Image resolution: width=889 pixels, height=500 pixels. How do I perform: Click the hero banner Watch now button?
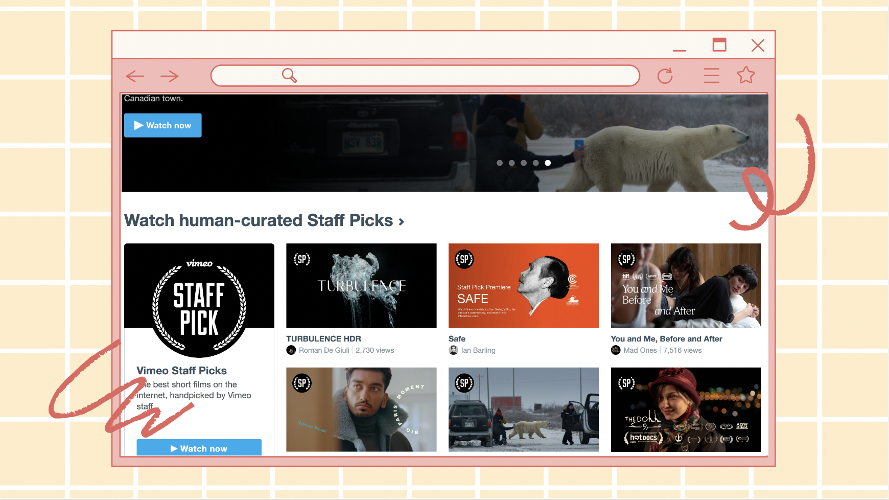(x=163, y=125)
